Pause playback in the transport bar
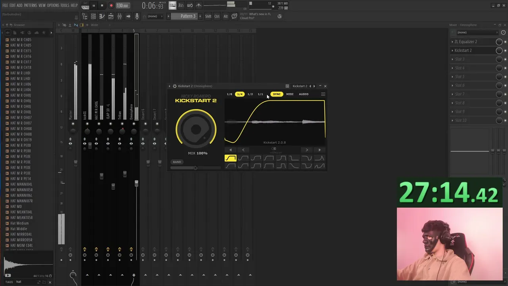The height and width of the screenshot is (286, 508). (94, 6)
